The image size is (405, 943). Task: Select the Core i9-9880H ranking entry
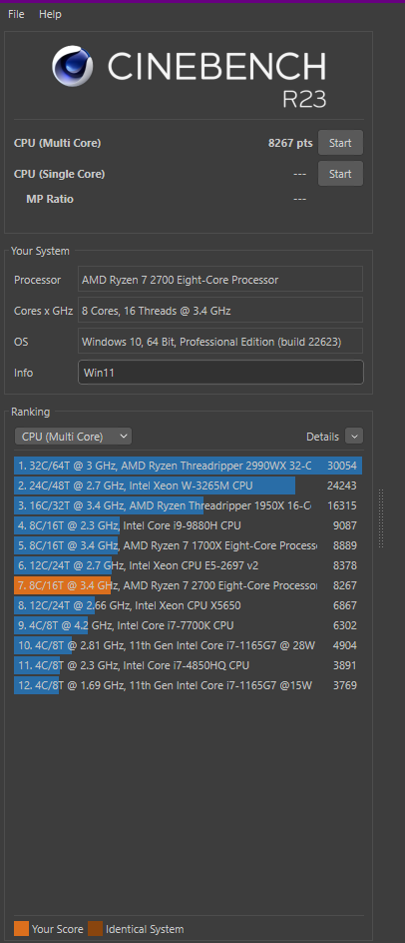189,525
